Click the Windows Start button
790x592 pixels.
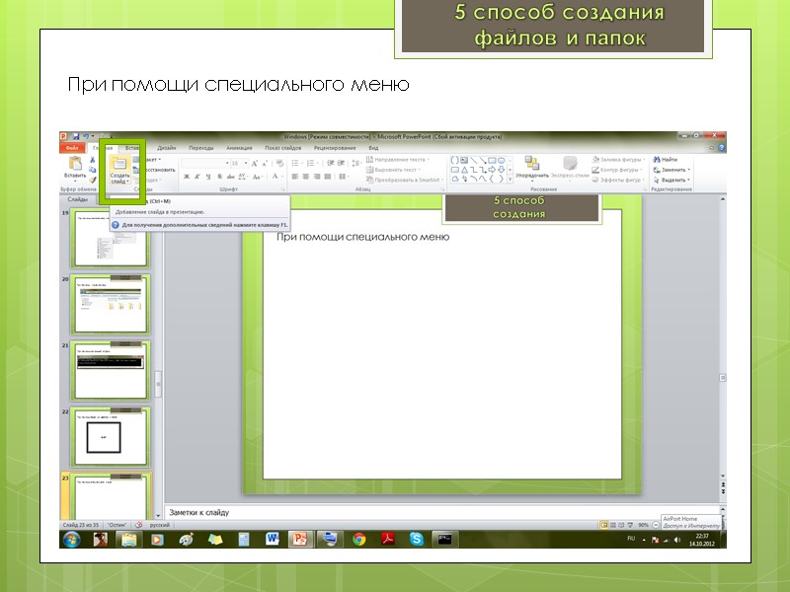72,540
